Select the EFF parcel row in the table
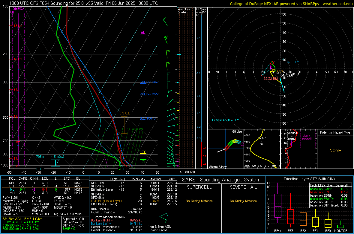This screenshot has height=234, width=354. click(45, 186)
